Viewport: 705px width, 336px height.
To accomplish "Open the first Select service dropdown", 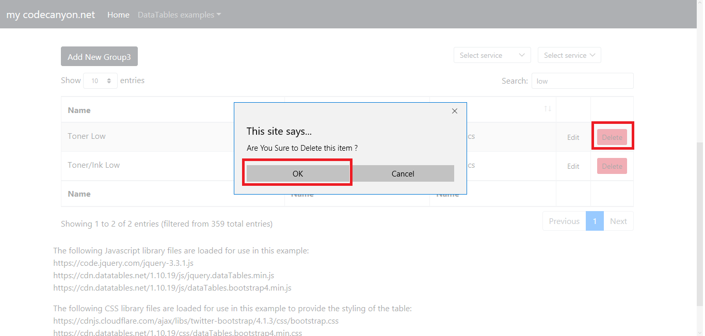I will (492, 55).
